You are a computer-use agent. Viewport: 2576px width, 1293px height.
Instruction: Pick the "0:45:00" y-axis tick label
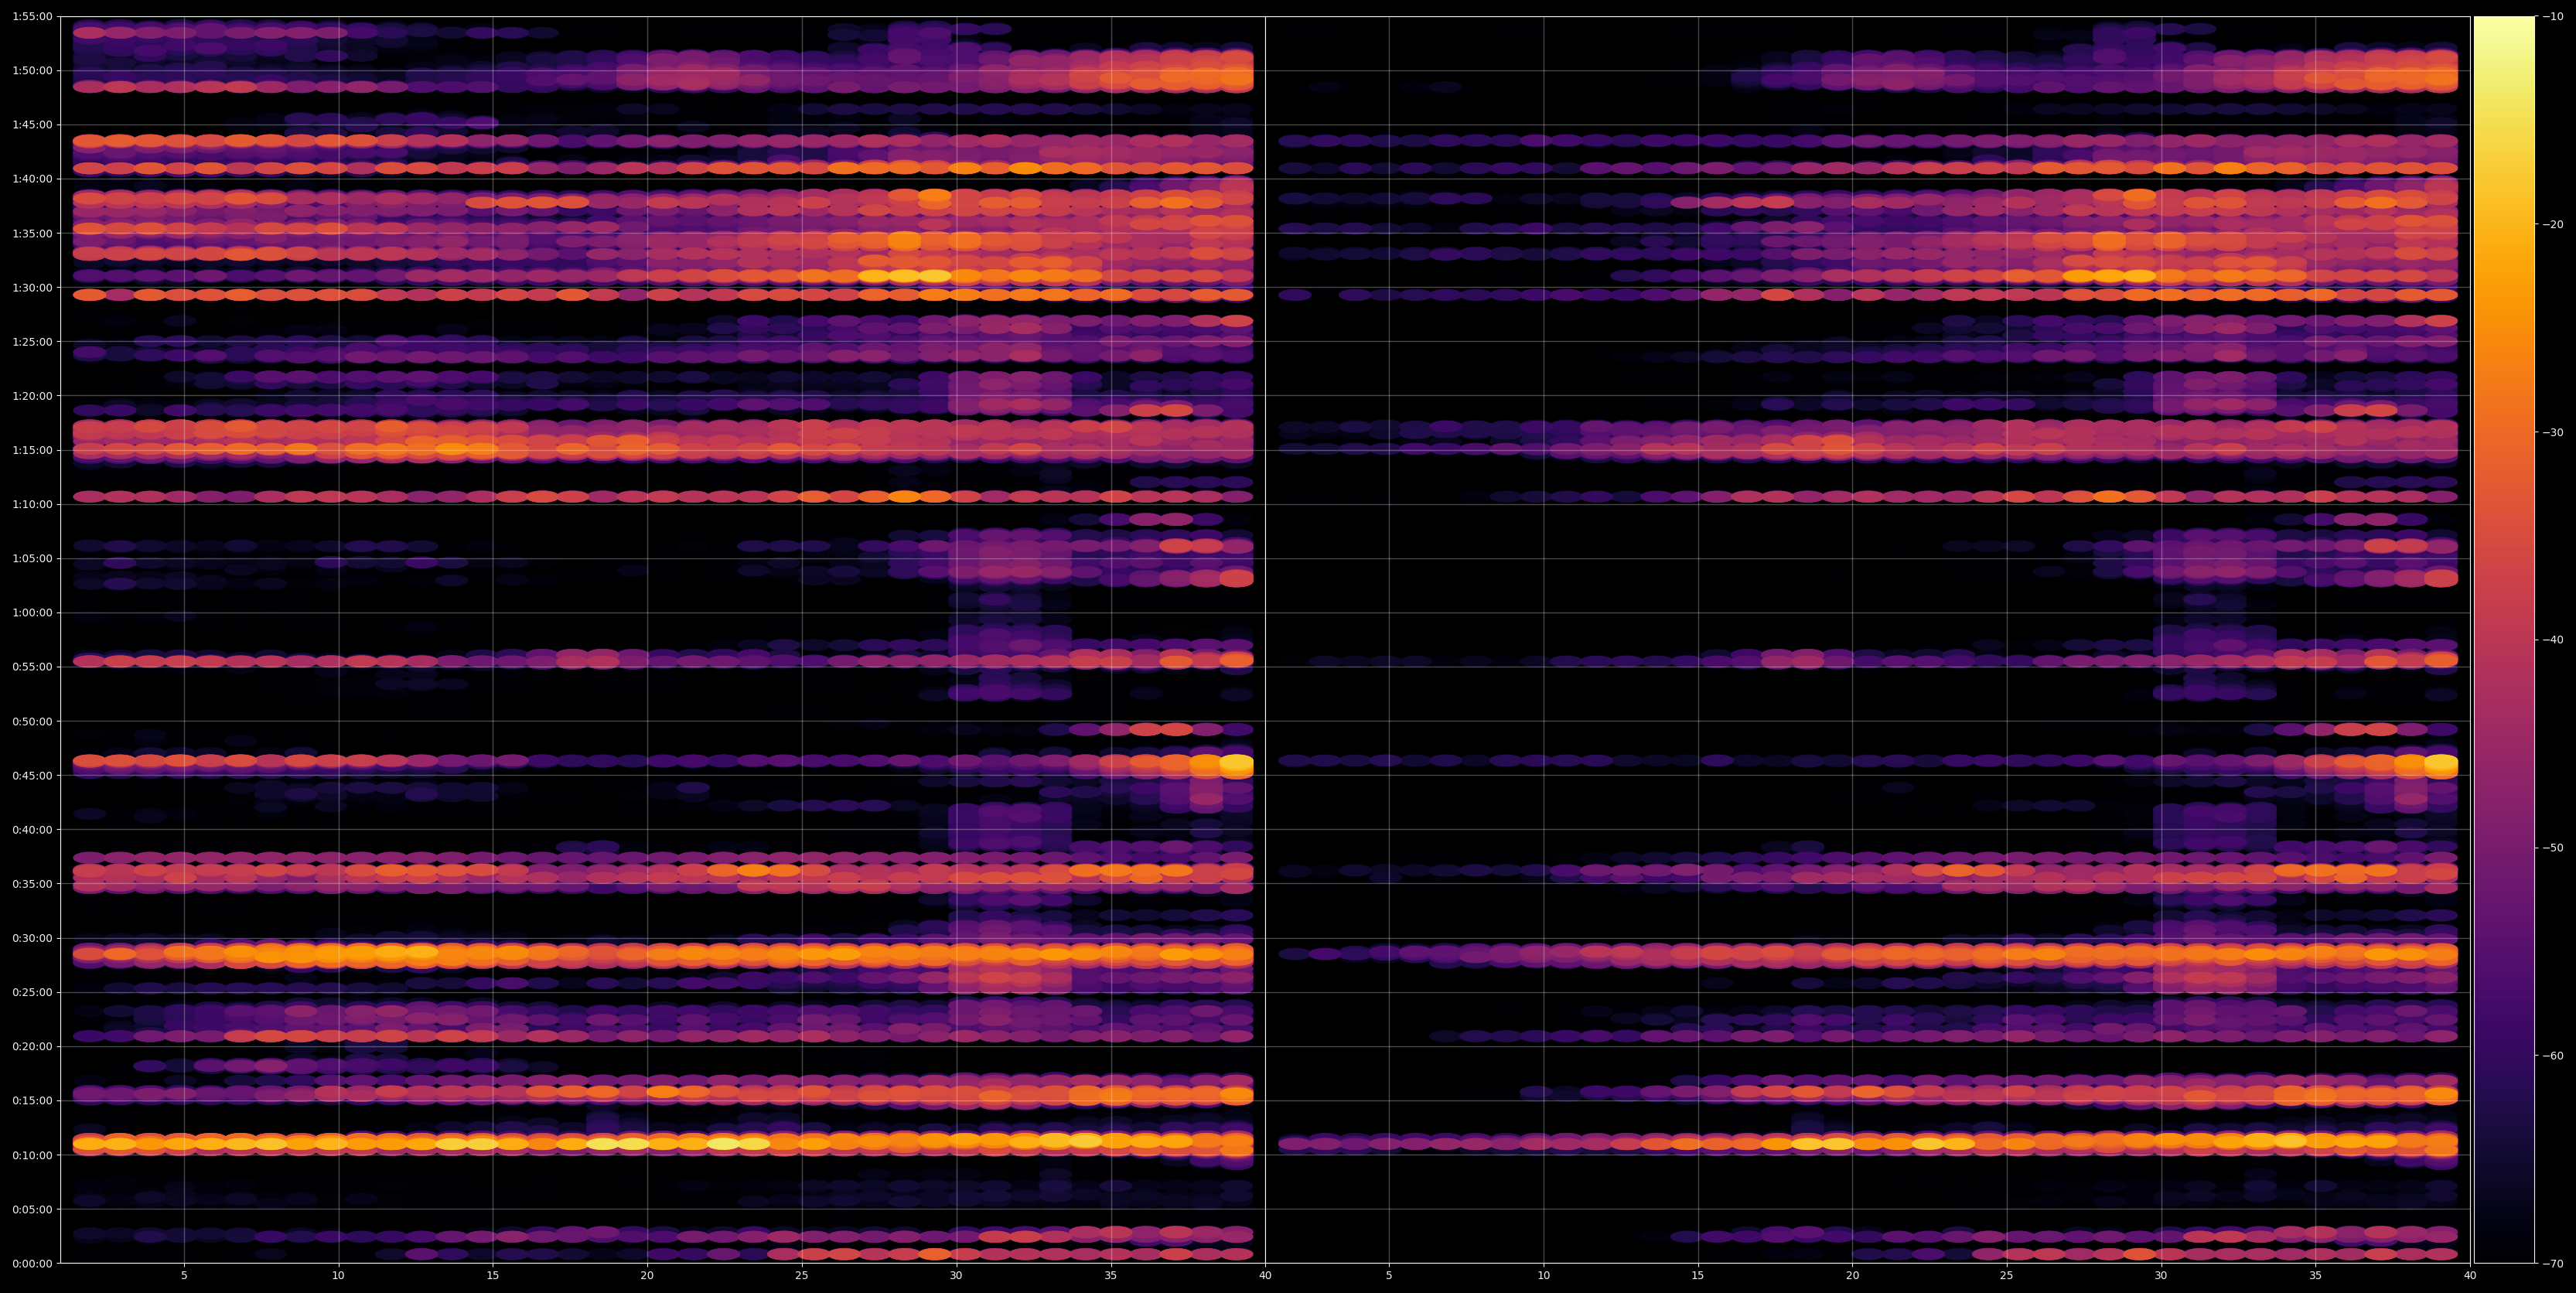pyautogui.click(x=33, y=775)
